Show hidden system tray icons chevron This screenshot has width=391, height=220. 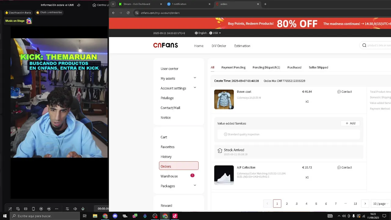(x=339, y=216)
